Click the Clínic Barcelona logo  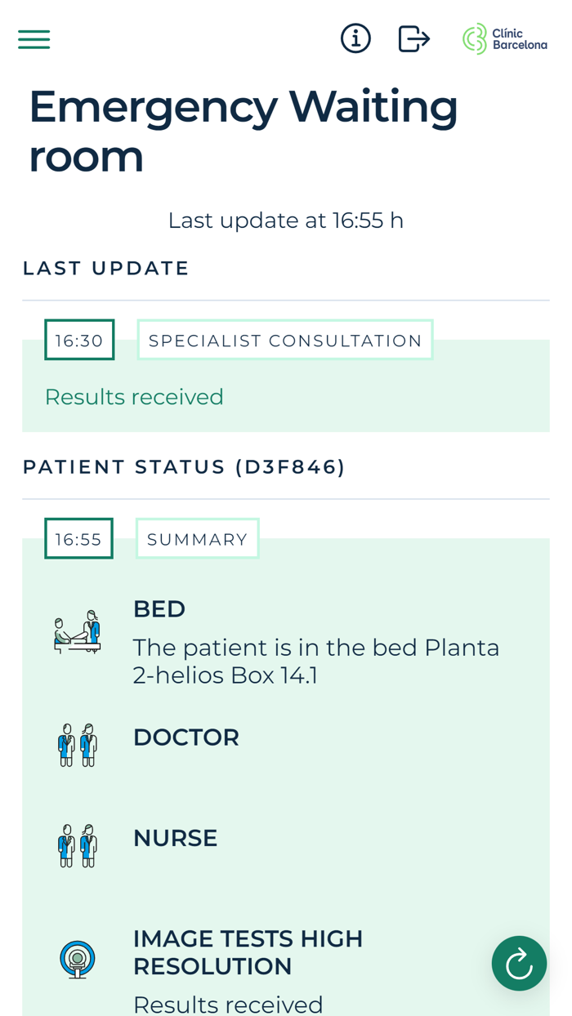pos(504,38)
